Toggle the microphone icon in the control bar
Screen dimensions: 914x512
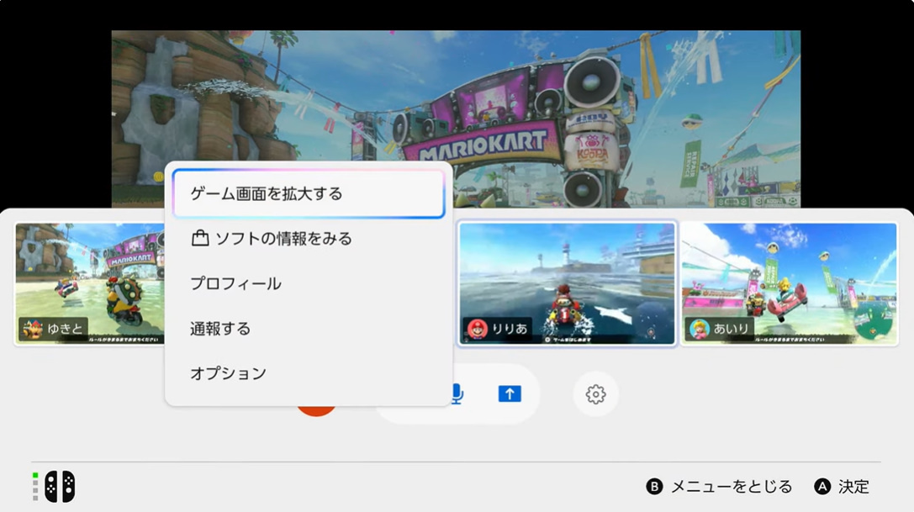click(457, 393)
